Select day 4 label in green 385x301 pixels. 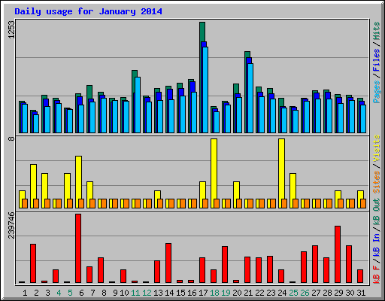[59, 293]
